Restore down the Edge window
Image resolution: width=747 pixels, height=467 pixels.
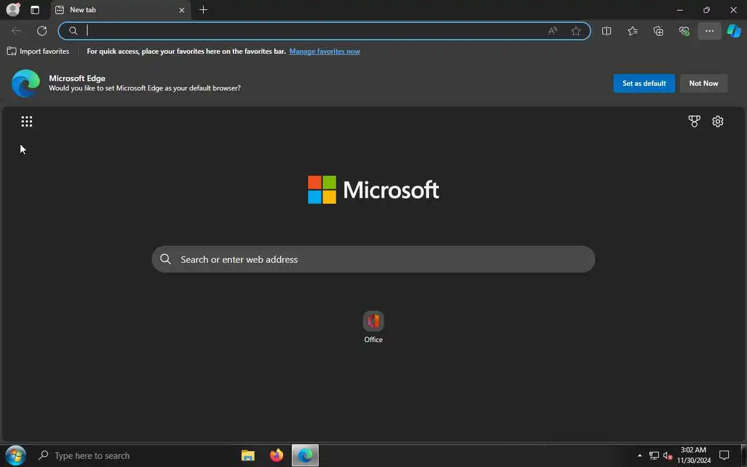coord(707,10)
